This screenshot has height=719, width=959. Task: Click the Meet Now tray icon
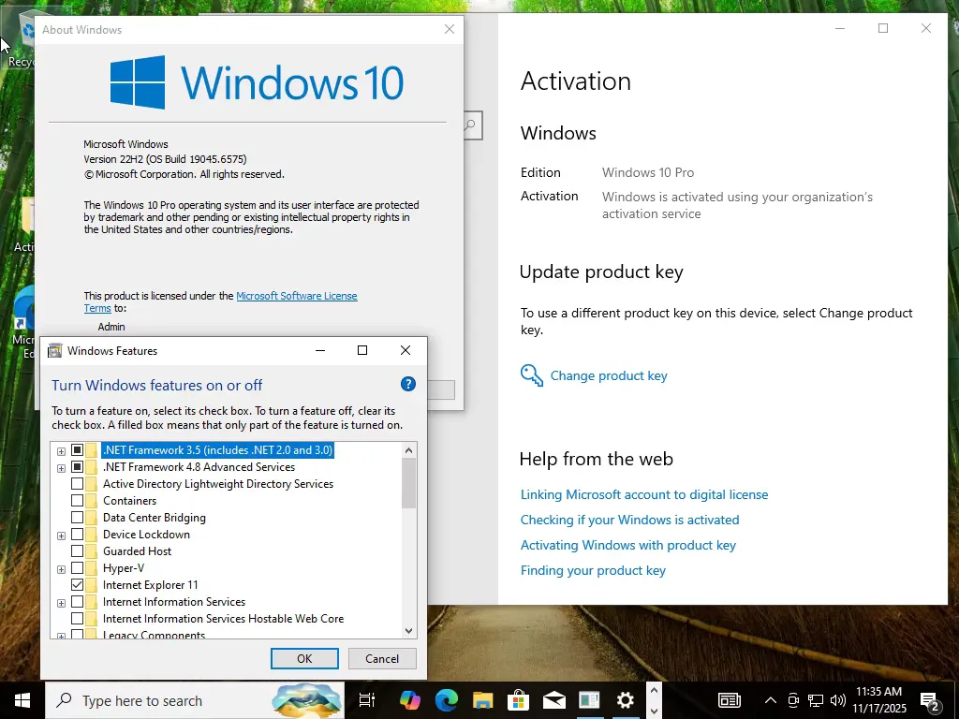(x=793, y=700)
